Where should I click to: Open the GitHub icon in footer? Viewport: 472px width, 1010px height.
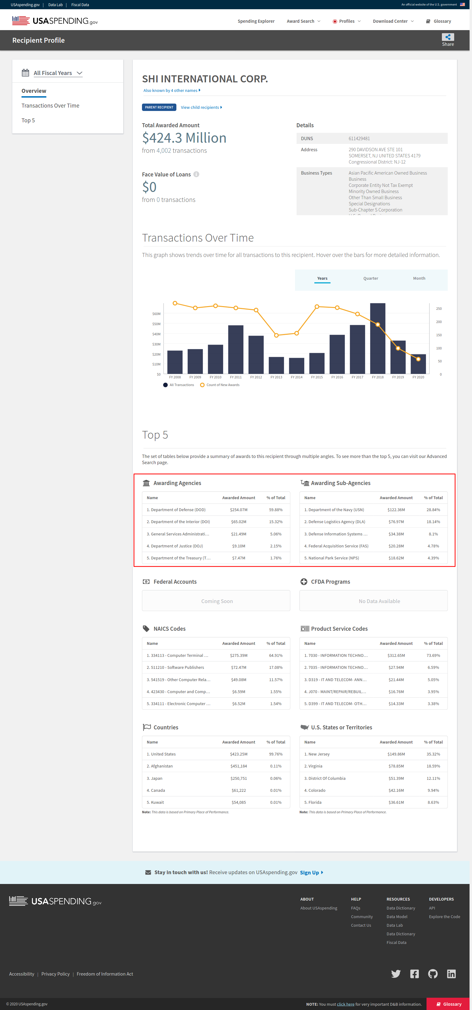[433, 973]
